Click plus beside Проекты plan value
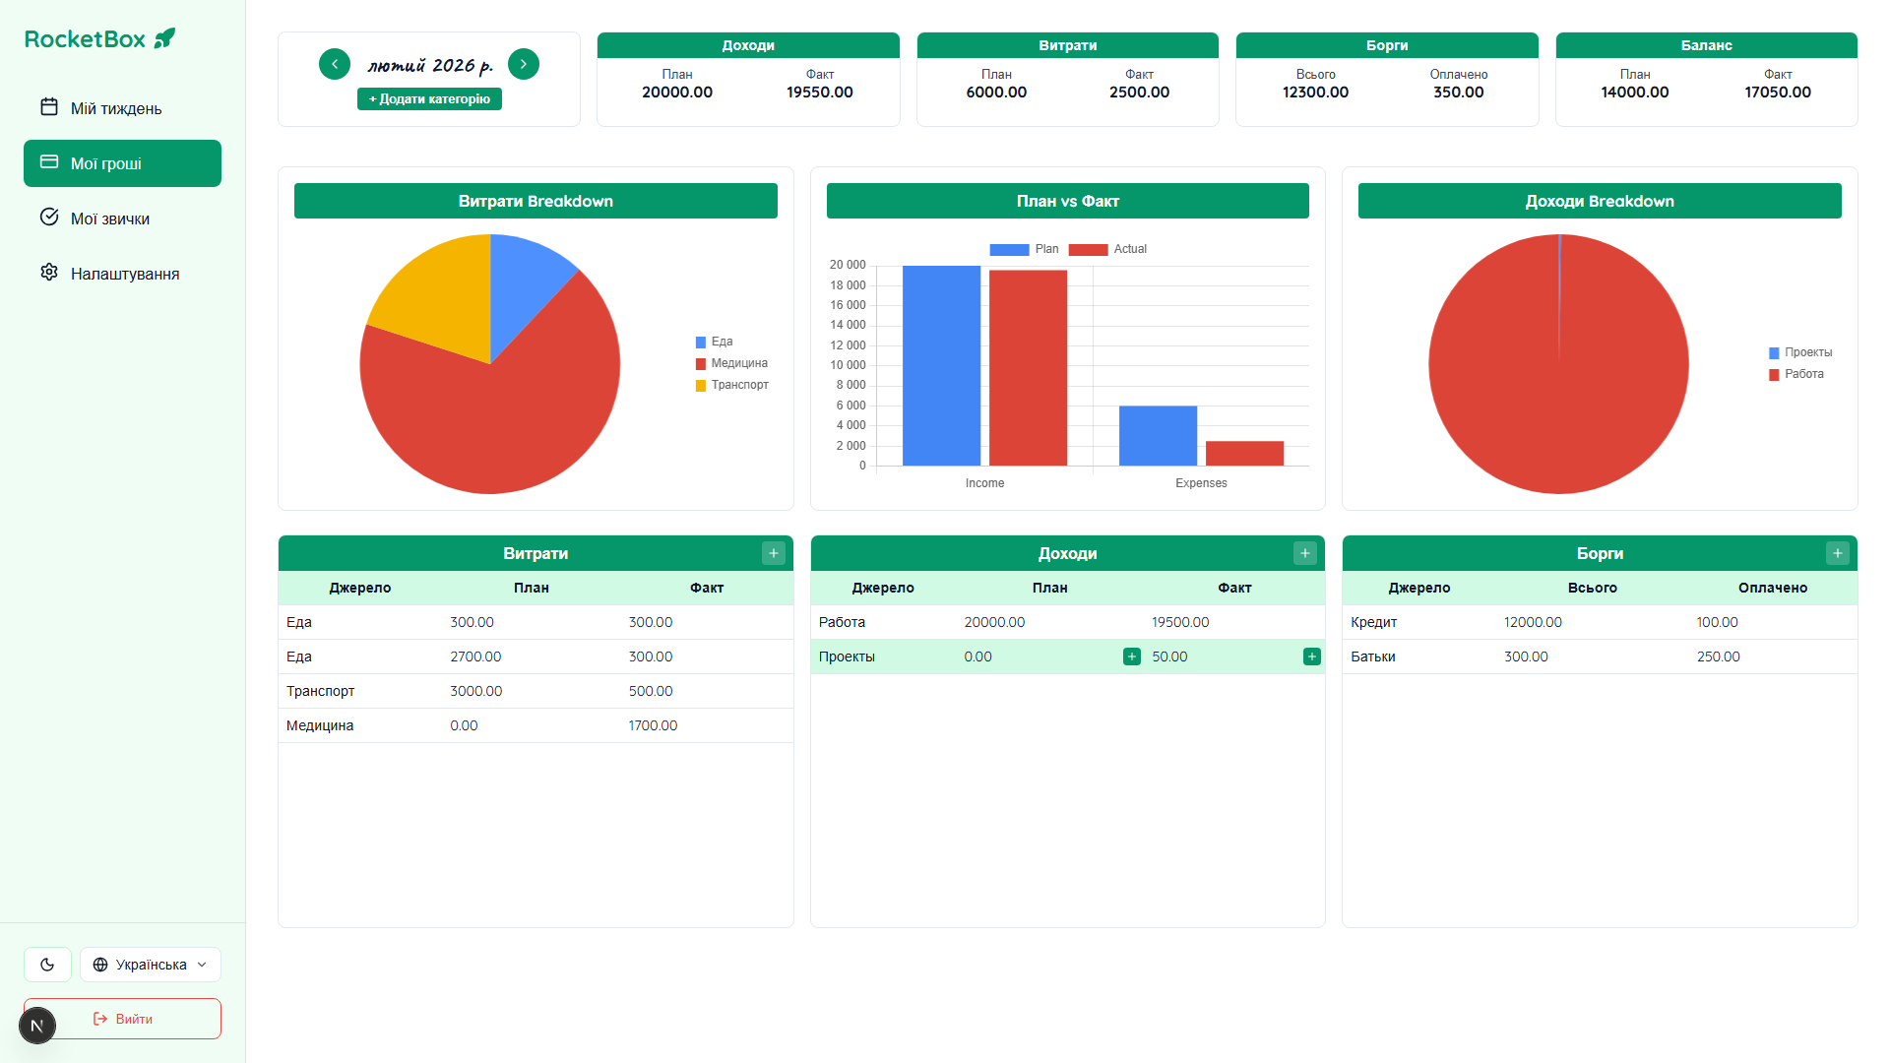The height and width of the screenshot is (1063, 1890). (x=1132, y=657)
